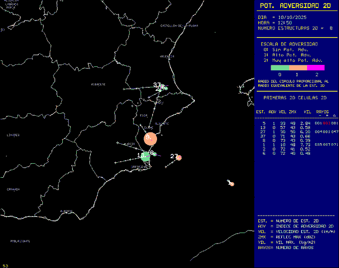The width and height of the screenshot is (339, 268).
Task: Click 'VEL = VELOCIDAD EST. 2D' legend line
Action: point(297,232)
